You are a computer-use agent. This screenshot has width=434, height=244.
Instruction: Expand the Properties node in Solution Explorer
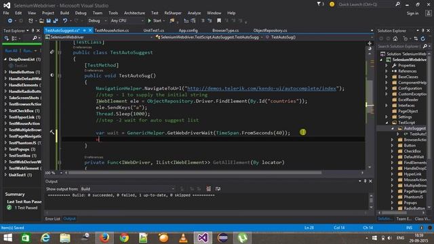click(x=387, y=66)
